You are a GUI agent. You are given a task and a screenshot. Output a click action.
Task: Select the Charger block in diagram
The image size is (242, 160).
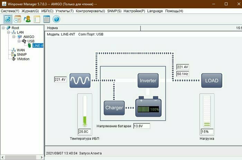point(114,108)
